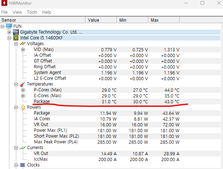Screen dimensions: 223x169
Task: Click the Intel Core i5 CPU chip icon
Action: pyautogui.click(x=16, y=38)
